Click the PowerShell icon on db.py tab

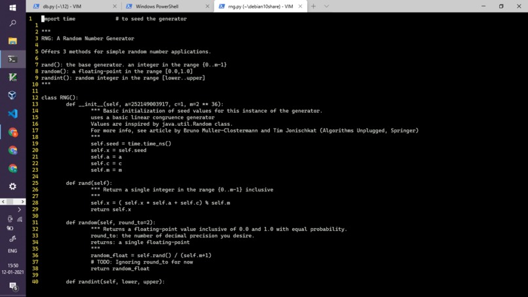(x=36, y=7)
